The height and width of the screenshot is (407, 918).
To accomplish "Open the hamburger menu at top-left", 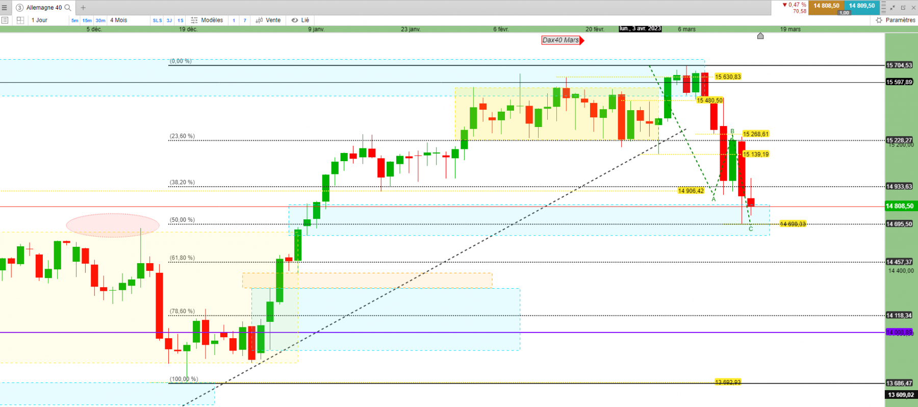I will click(x=5, y=8).
